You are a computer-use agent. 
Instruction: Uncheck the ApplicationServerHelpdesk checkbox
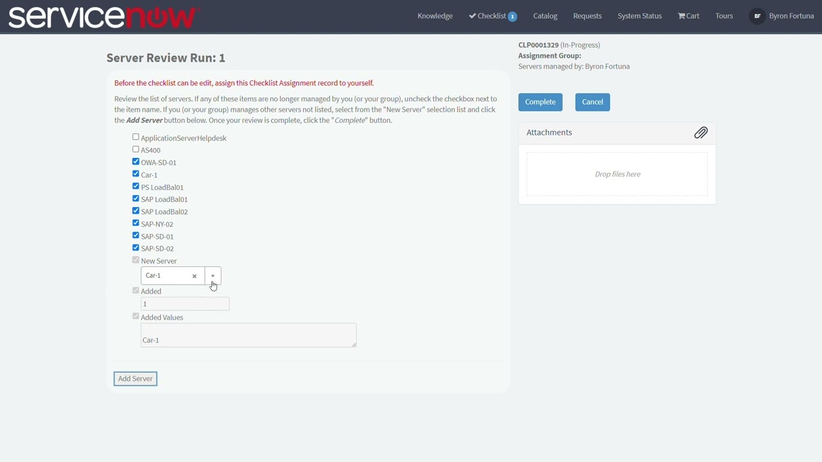[x=136, y=137]
